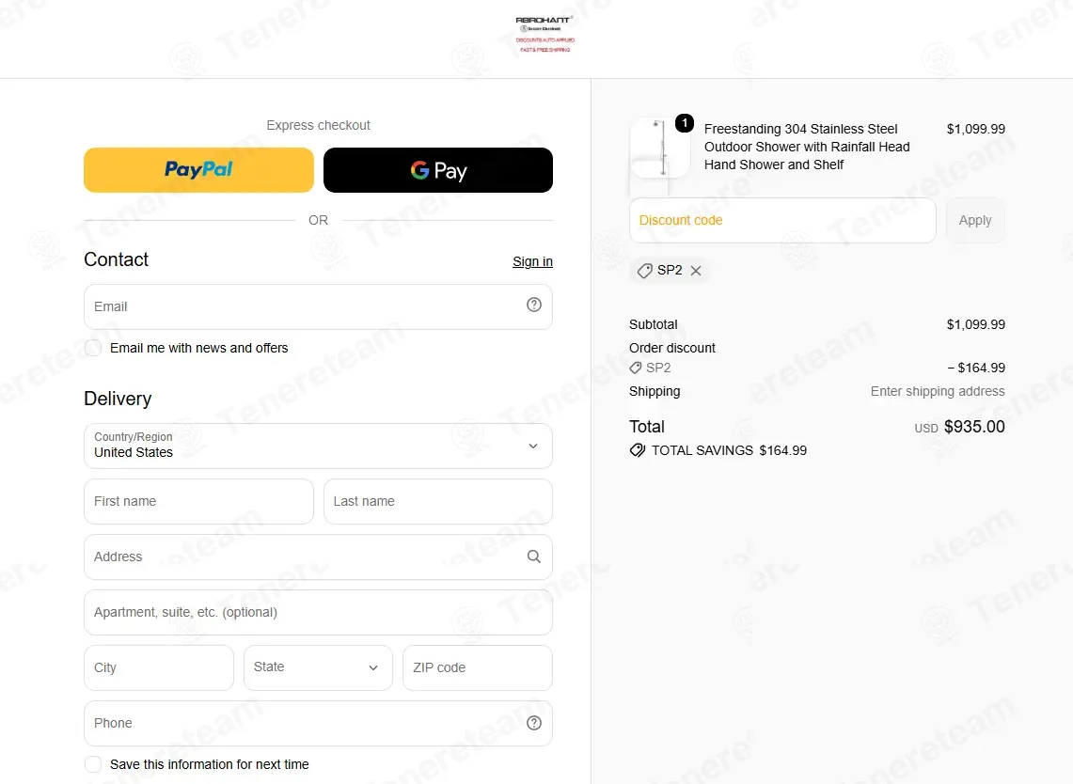Open the Country/Region dropdown

(x=318, y=446)
